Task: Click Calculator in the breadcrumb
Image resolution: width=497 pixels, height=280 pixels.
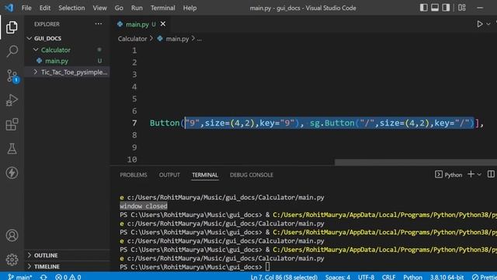Action: coord(133,39)
